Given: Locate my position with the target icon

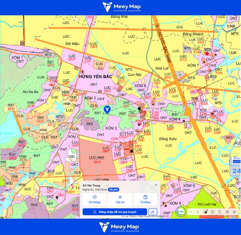Looking at the screenshot, I should 234,212.
